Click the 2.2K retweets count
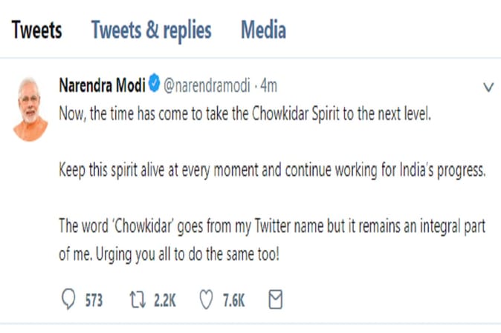 (165, 300)
